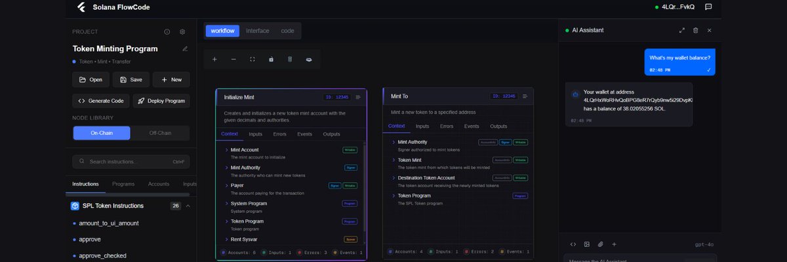Open the Initialize Mint node menu icon
This screenshot has width=787, height=262.
pos(358,97)
